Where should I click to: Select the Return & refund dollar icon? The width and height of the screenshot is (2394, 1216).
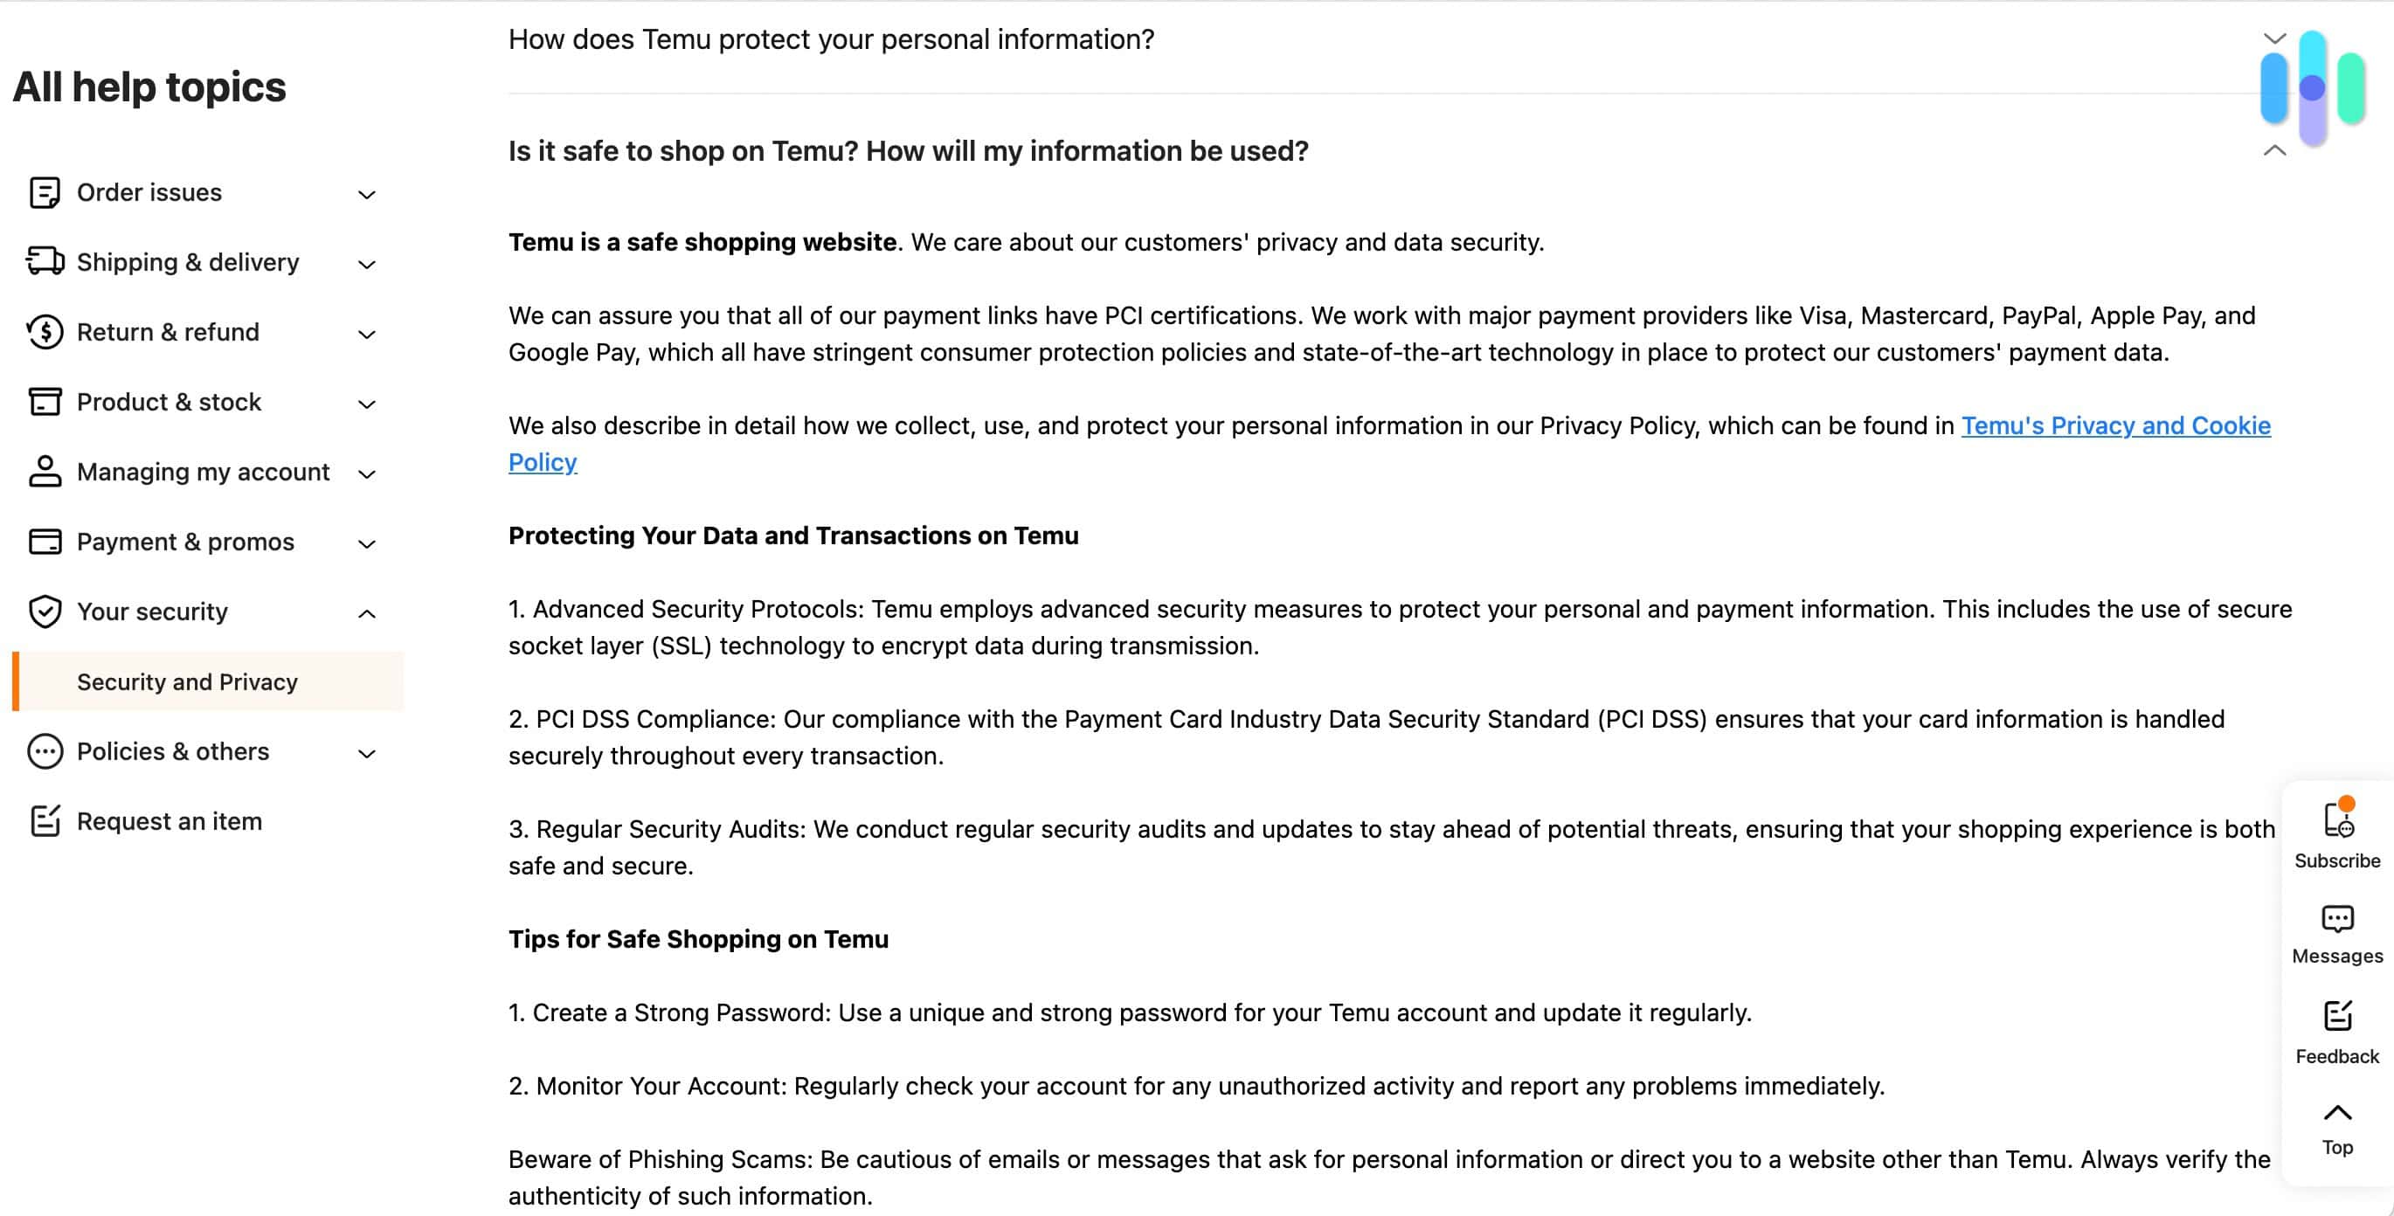coord(44,332)
